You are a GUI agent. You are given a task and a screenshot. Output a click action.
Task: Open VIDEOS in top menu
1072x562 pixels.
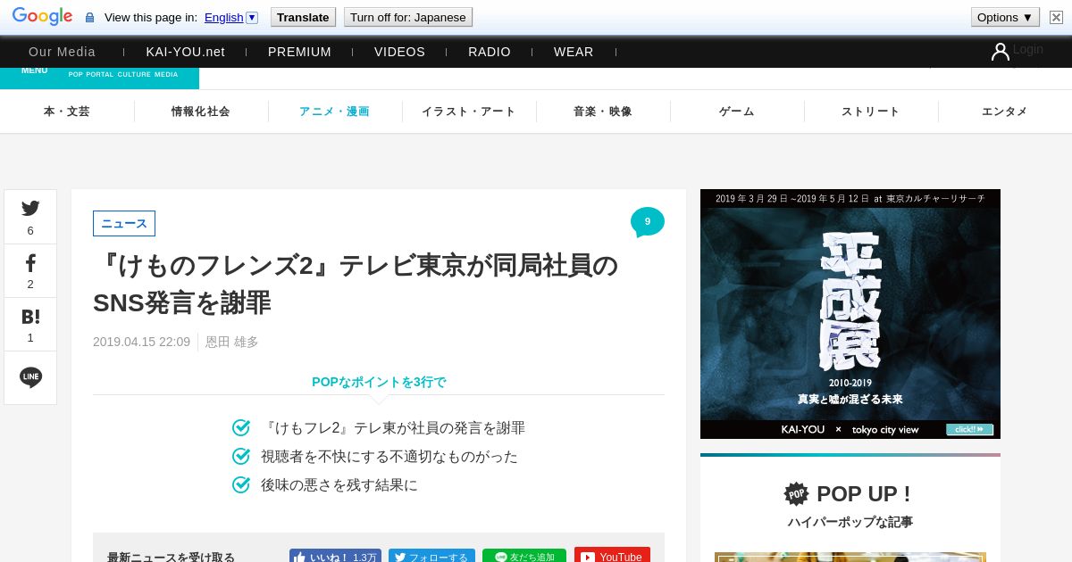point(399,52)
